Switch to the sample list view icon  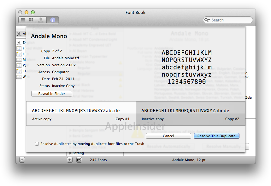(x=23, y=20)
